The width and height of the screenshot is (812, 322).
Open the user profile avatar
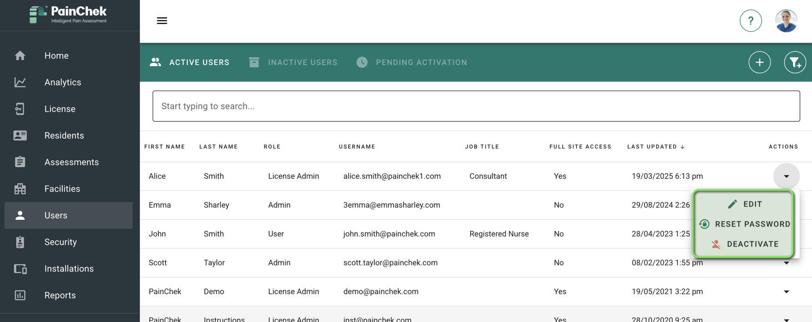786,21
